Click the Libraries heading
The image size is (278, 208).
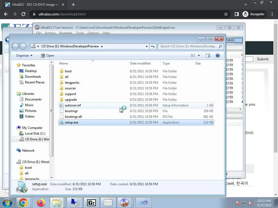28,93
